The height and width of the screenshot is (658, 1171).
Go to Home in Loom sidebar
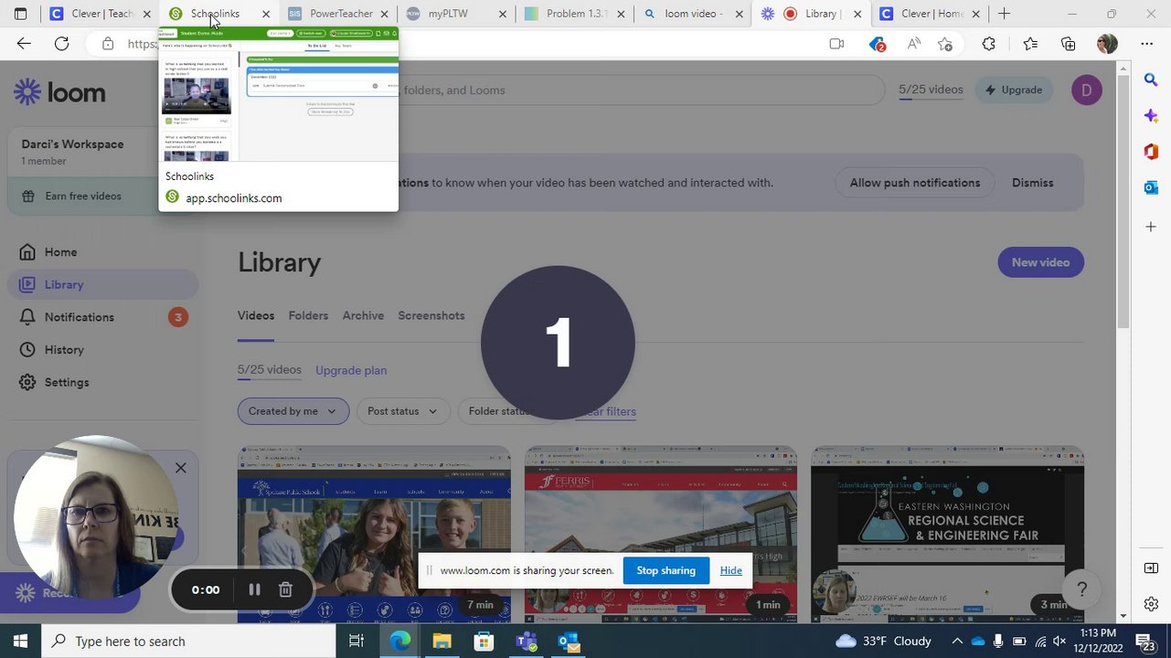point(60,252)
